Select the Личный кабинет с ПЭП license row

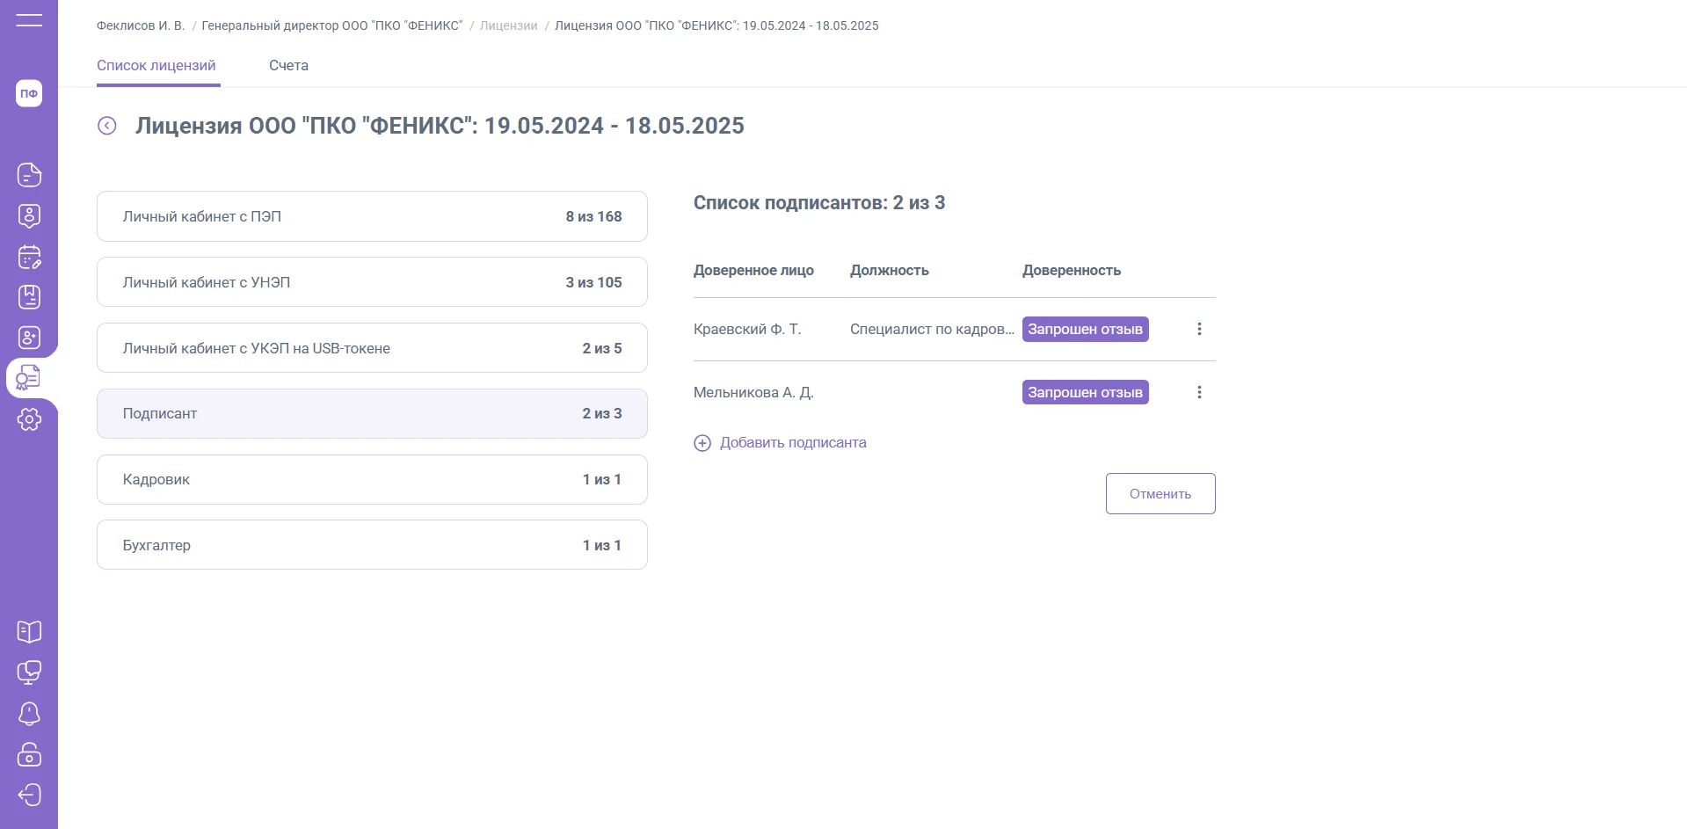point(372,216)
